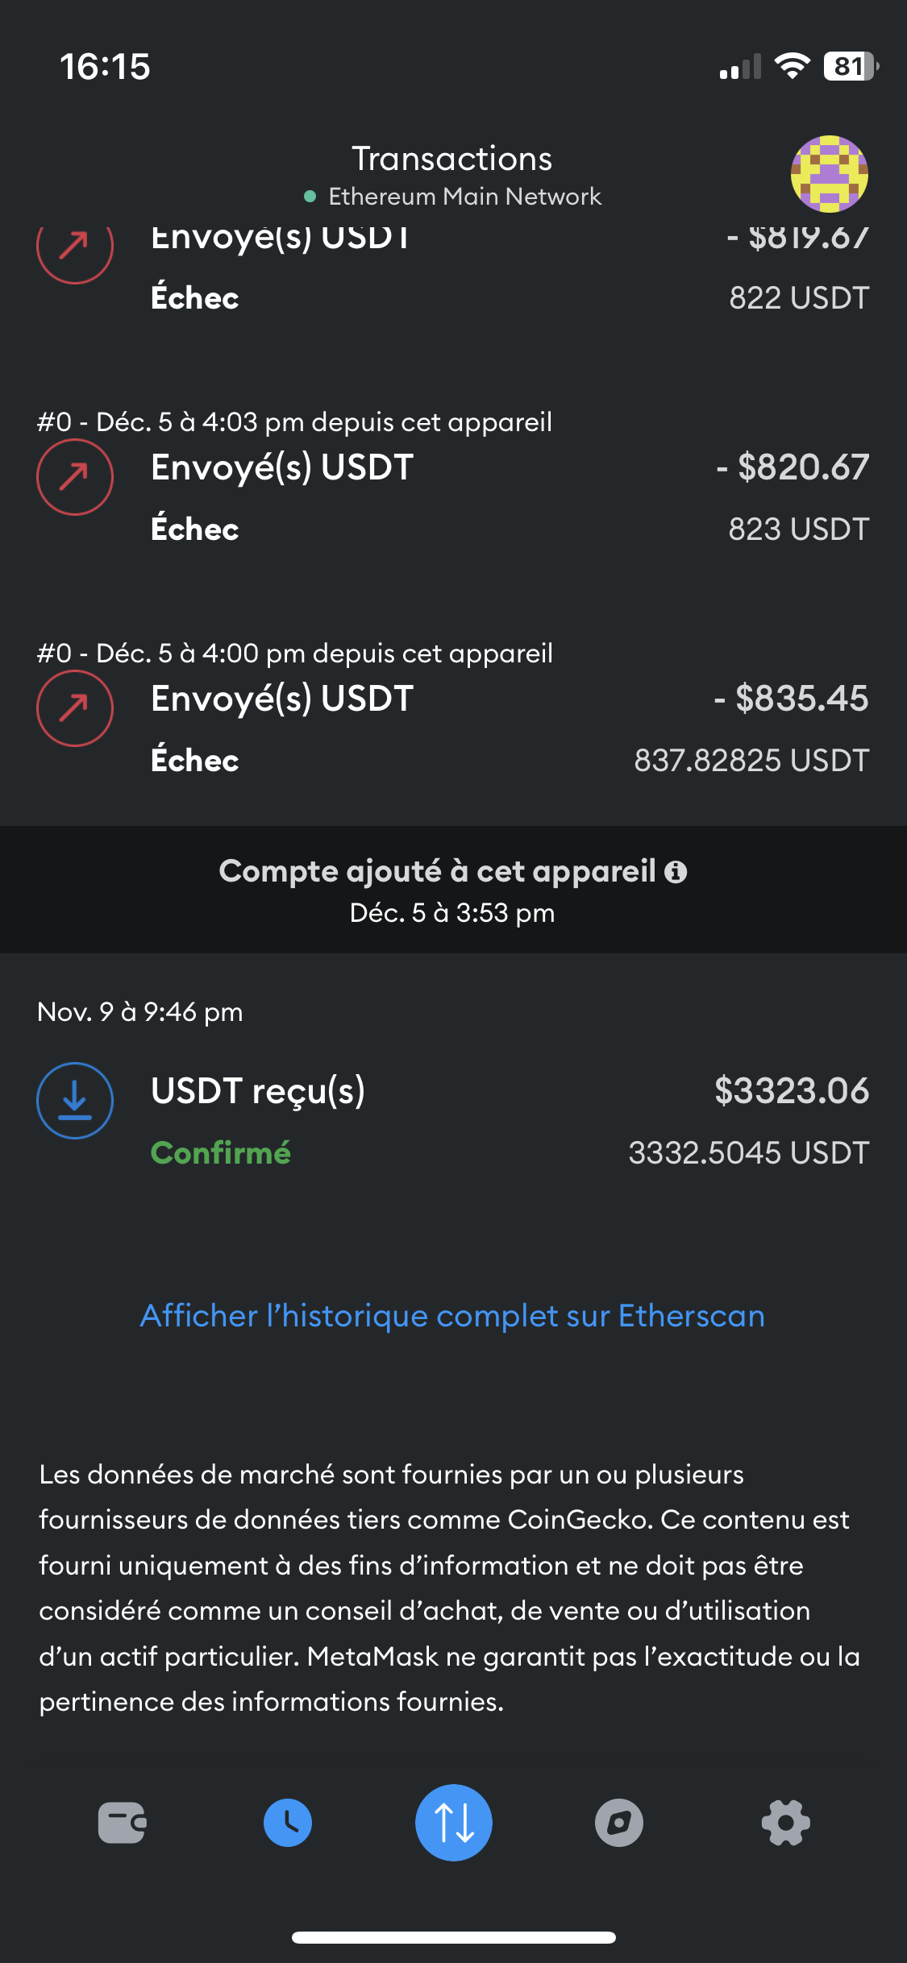
Task: Open the failed 823 USDT transaction
Action: (451, 497)
